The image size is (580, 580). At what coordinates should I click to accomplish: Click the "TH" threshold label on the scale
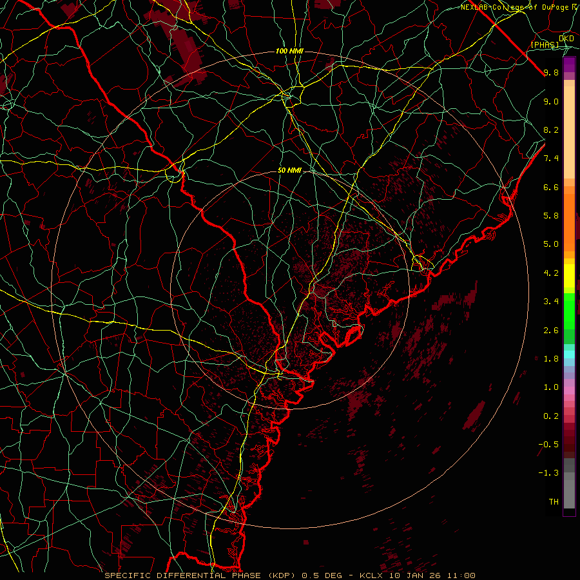[x=554, y=501]
